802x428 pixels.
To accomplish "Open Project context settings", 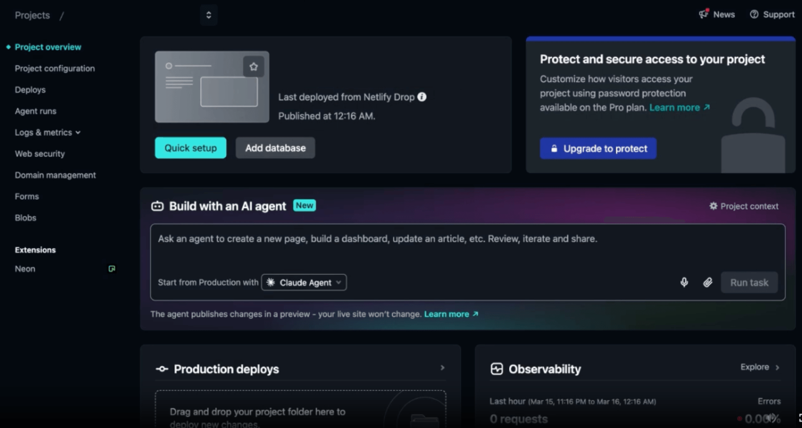I will click(744, 206).
